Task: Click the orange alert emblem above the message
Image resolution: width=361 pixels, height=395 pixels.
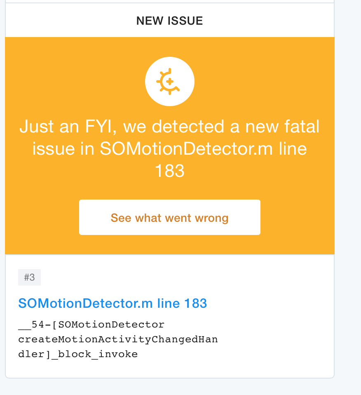Action: click(x=169, y=81)
